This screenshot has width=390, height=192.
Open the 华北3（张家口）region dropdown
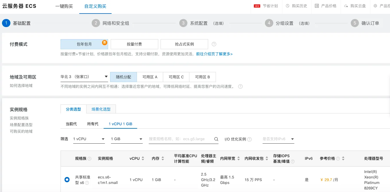click(x=84, y=77)
